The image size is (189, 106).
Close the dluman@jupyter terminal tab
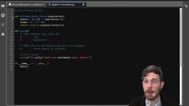(x=44, y=4)
